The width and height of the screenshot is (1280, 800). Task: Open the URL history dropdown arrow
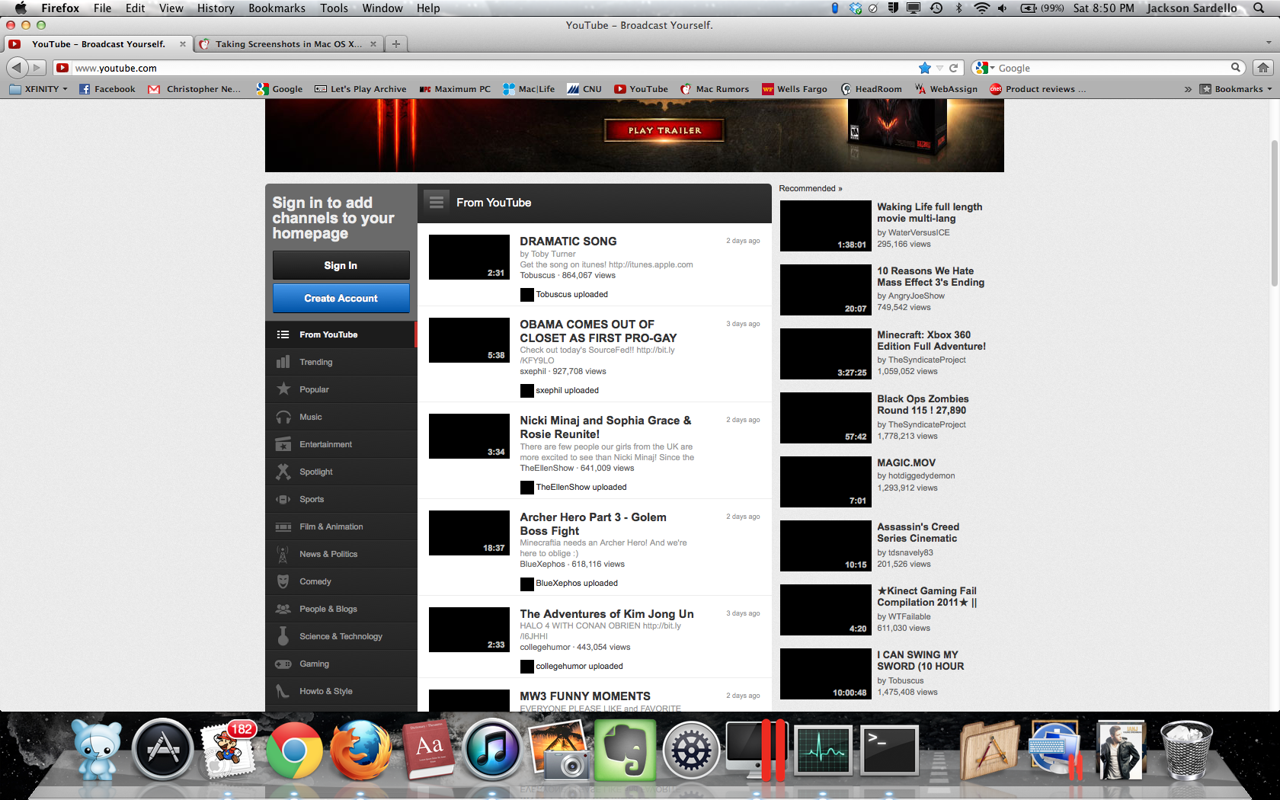(939, 68)
